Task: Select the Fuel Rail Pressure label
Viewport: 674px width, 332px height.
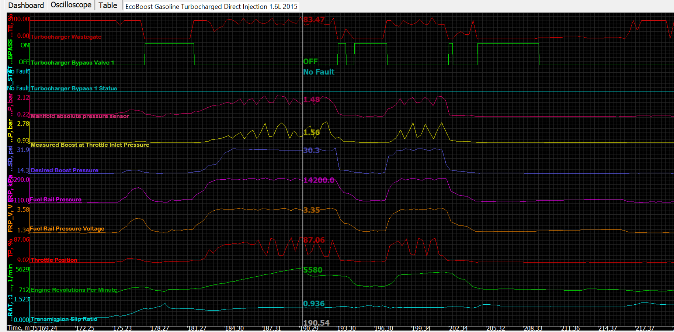Action: [x=56, y=200]
